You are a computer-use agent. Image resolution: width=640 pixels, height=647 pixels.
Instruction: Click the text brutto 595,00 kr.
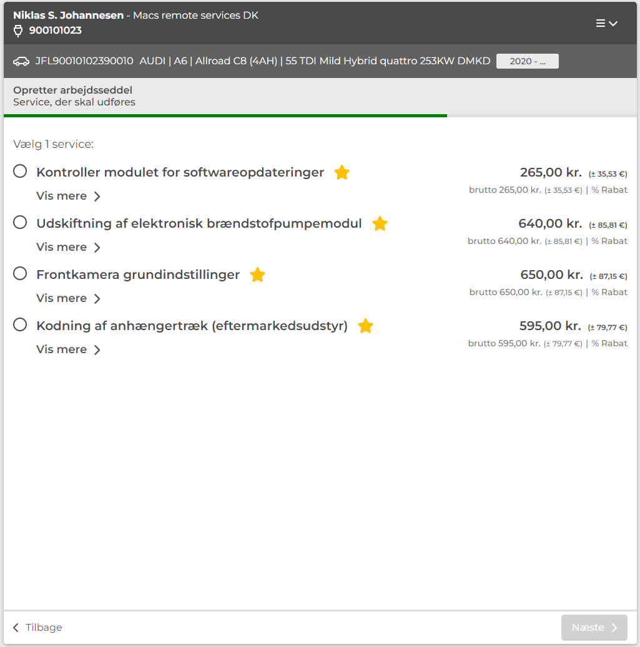tap(504, 344)
